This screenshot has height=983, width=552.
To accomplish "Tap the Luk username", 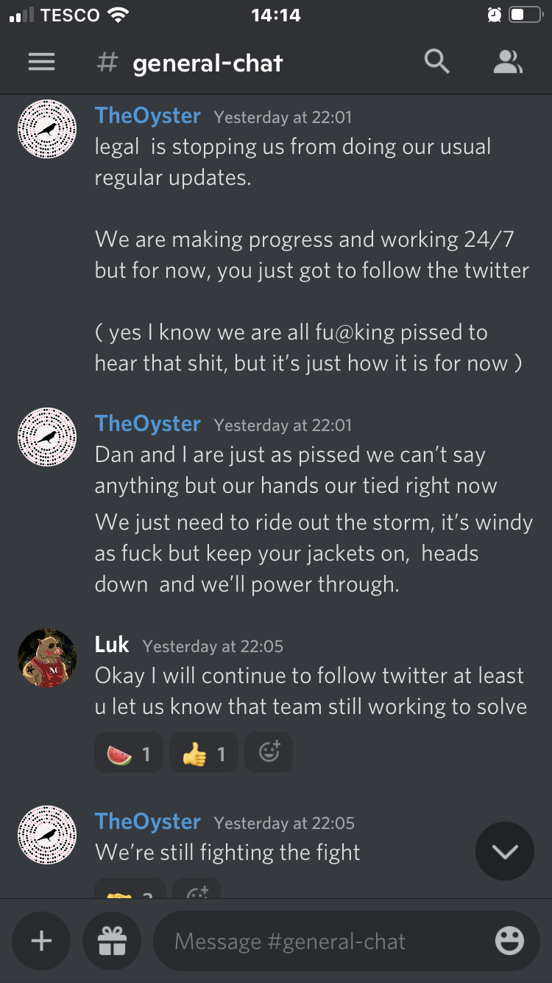I will coord(112,645).
